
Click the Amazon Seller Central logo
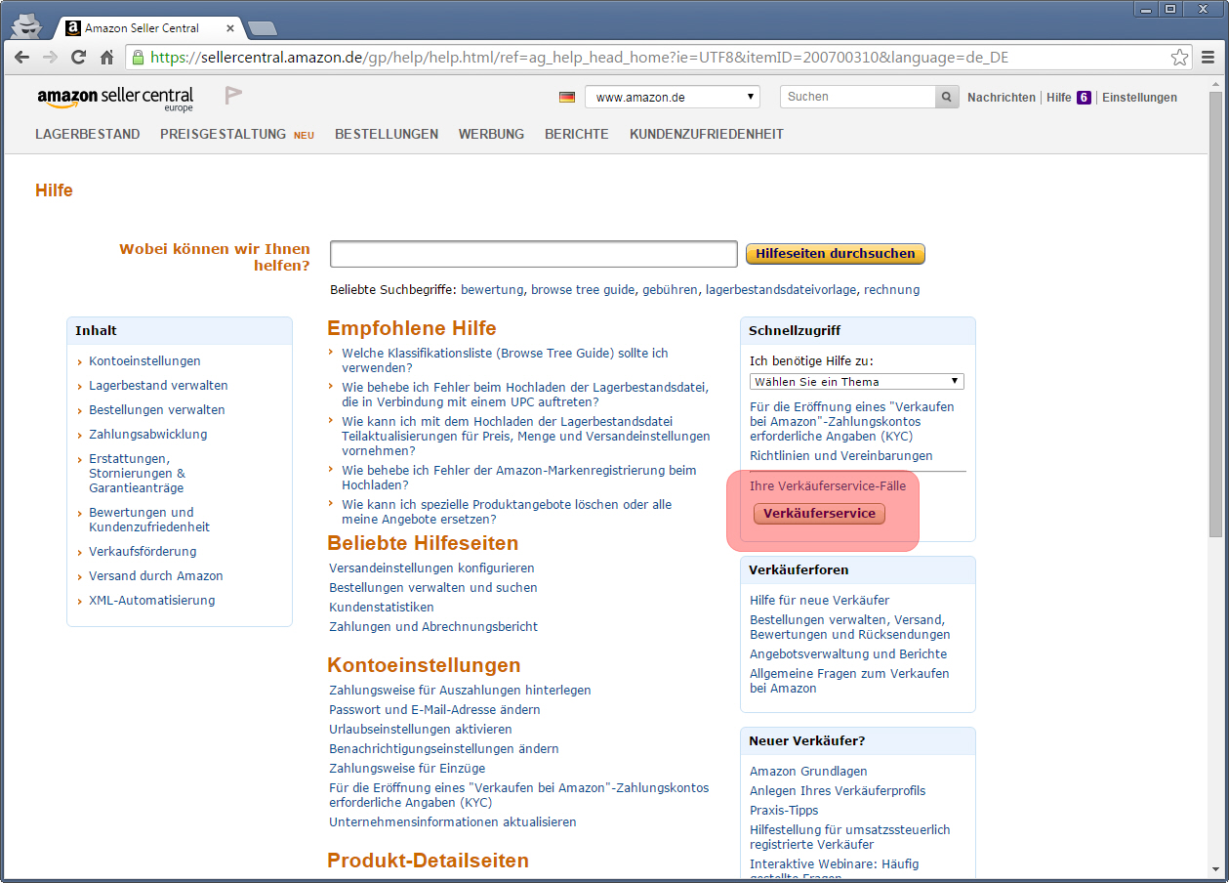pyautogui.click(x=115, y=98)
